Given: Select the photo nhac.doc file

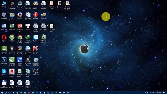Looking at the screenshot, I should point(36,28).
